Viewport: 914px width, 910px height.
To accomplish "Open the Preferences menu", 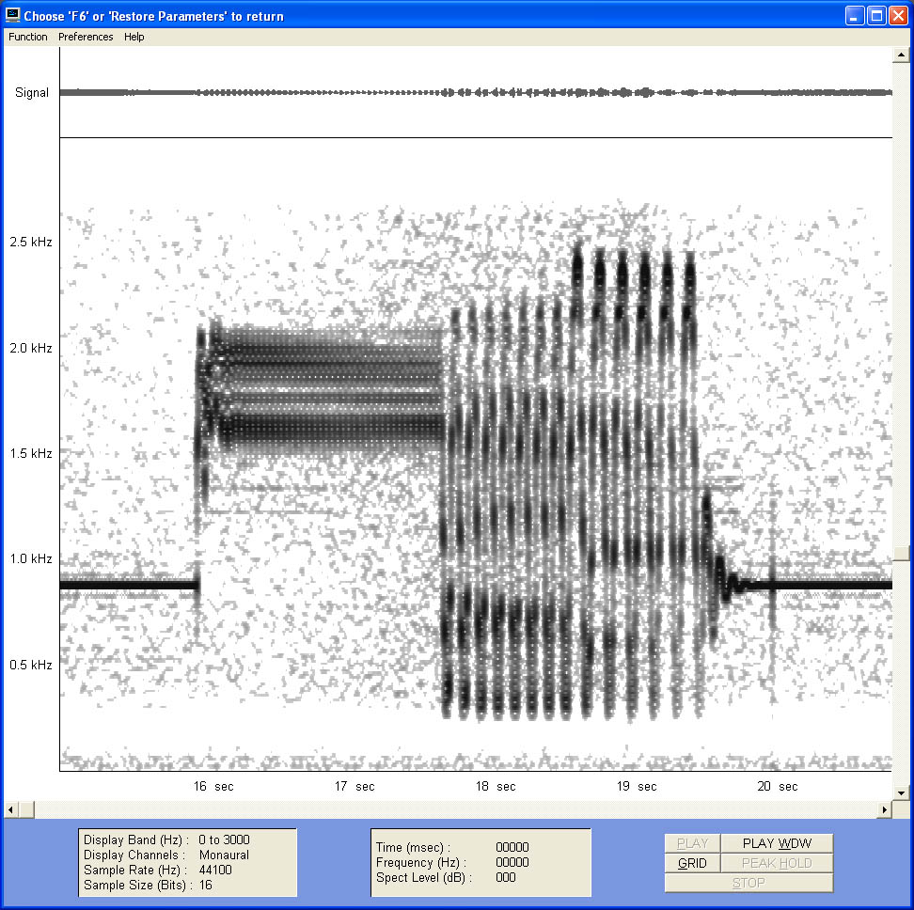I will click(86, 37).
